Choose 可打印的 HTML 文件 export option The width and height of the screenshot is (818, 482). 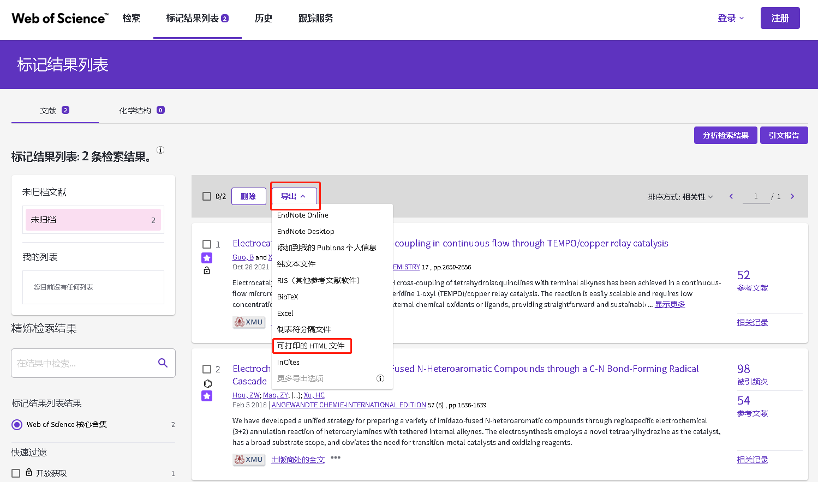(311, 346)
